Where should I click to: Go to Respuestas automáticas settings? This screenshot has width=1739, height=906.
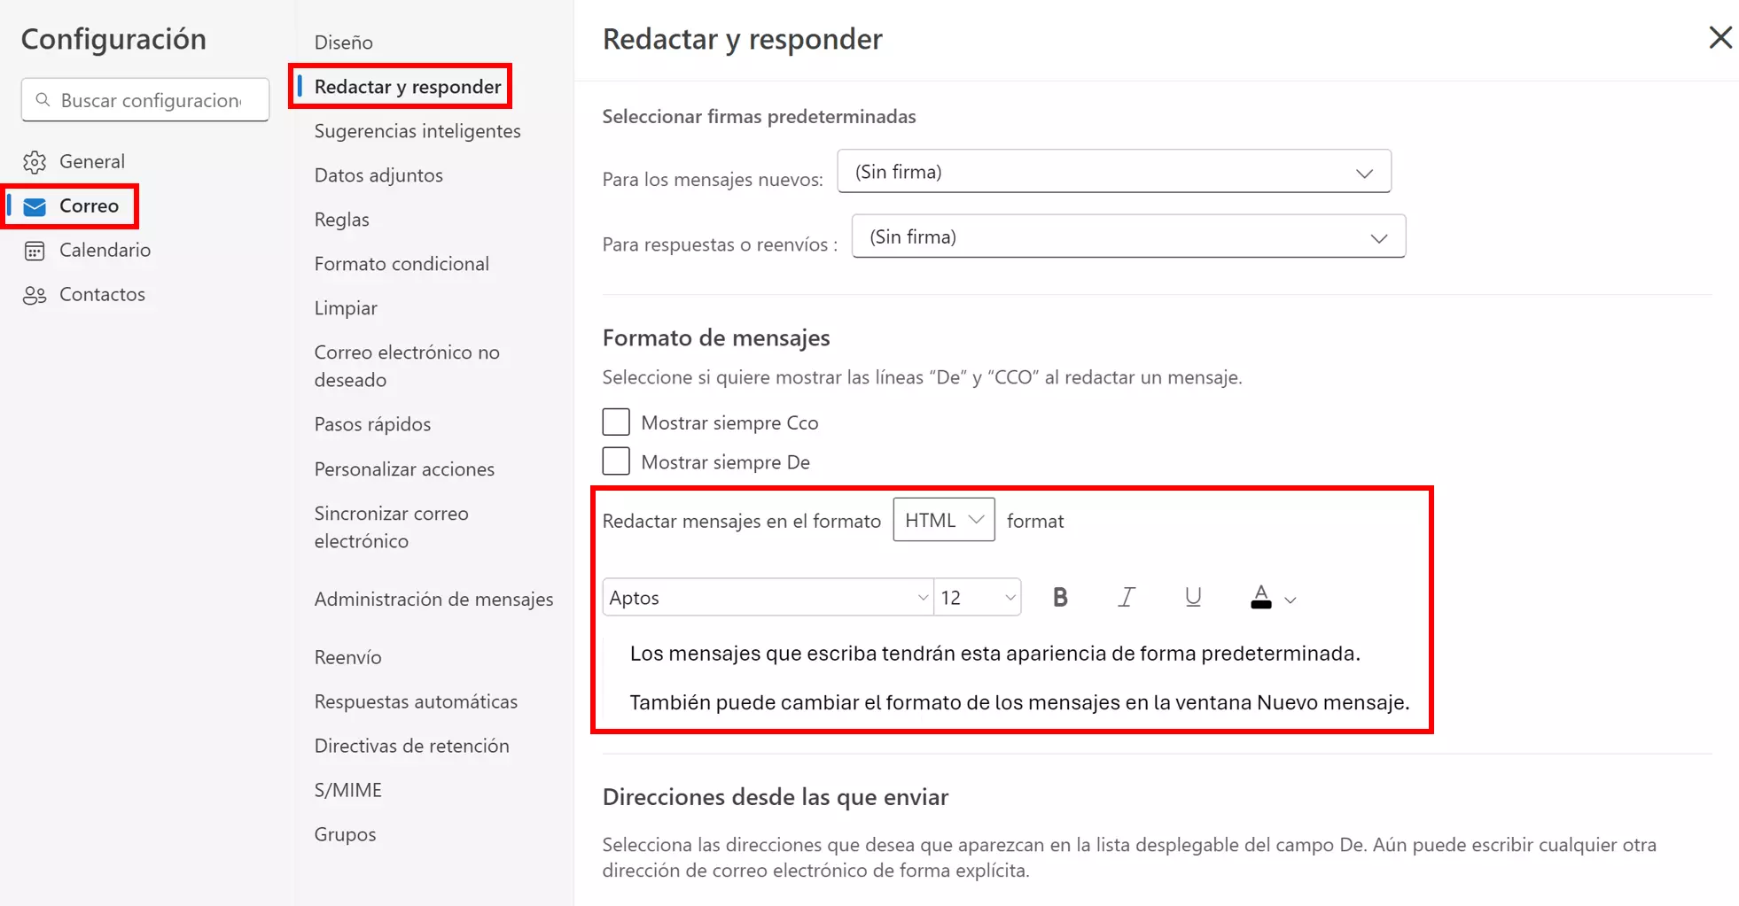pos(416,701)
